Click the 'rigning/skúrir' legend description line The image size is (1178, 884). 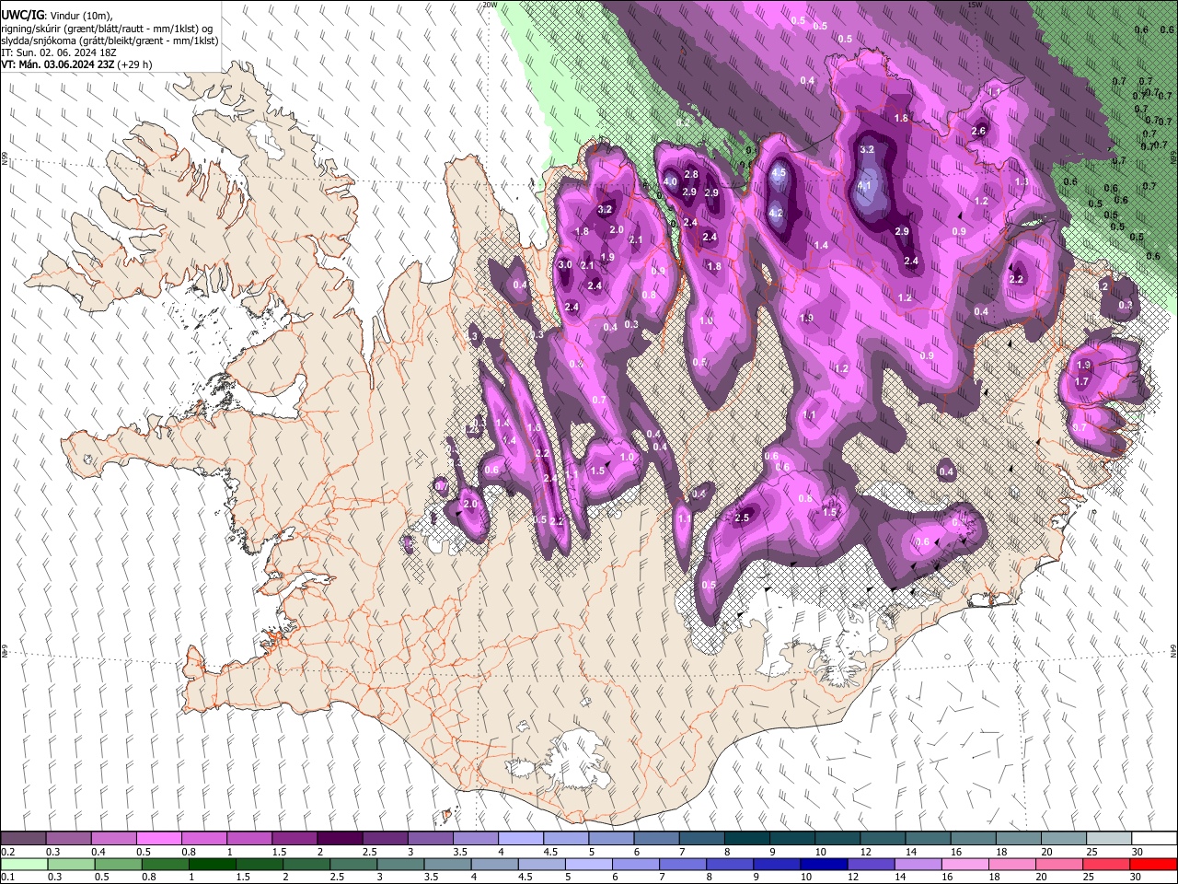click(x=108, y=29)
